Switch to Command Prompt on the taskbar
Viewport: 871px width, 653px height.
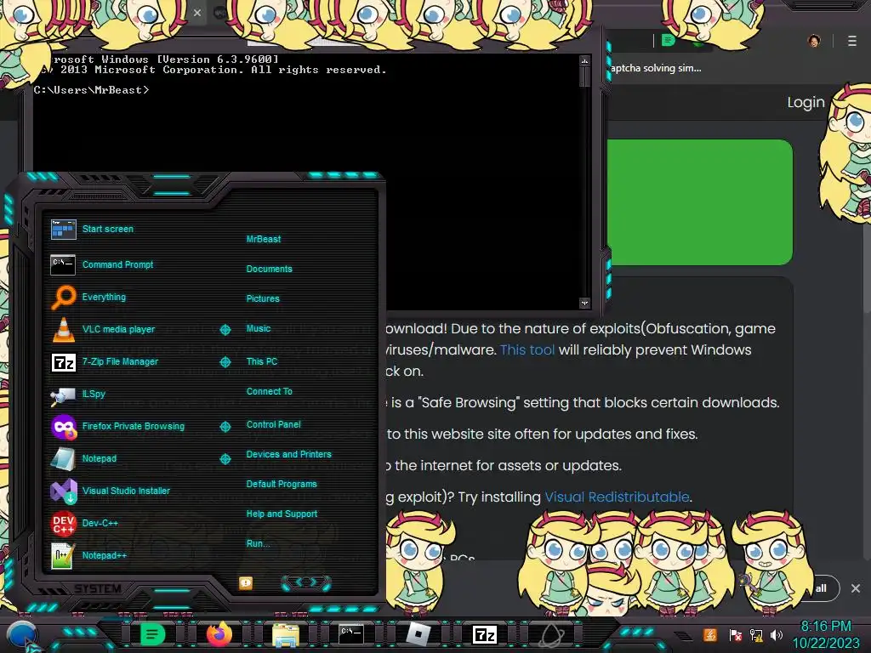(351, 634)
